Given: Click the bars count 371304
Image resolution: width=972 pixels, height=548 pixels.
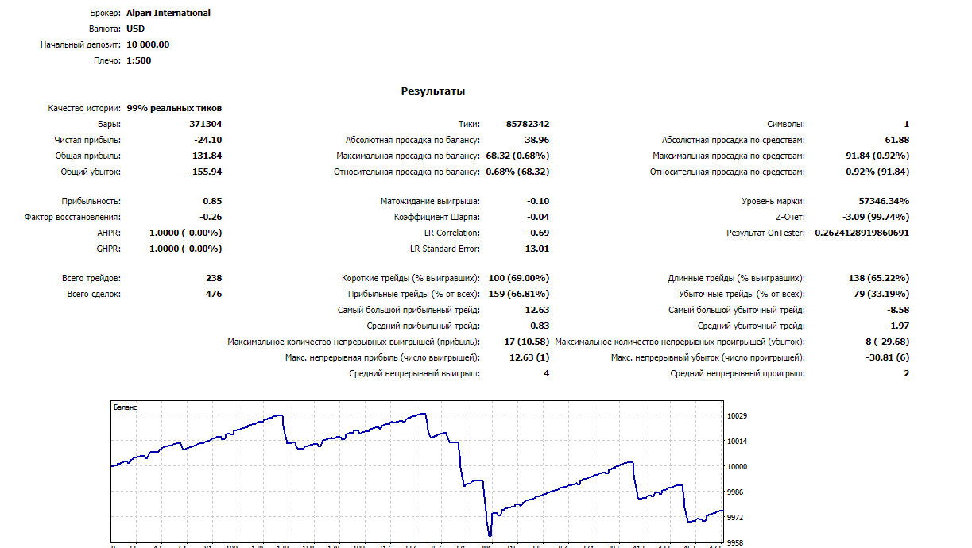Looking at the screenshot, I should point(205,124).
